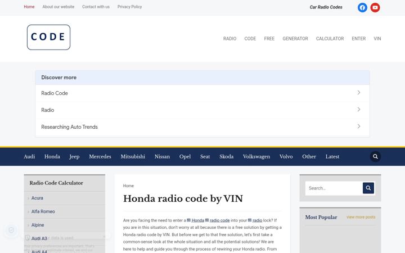The image size is (405, 253).
Task: Open About our website page
Action: pos(58,7)
